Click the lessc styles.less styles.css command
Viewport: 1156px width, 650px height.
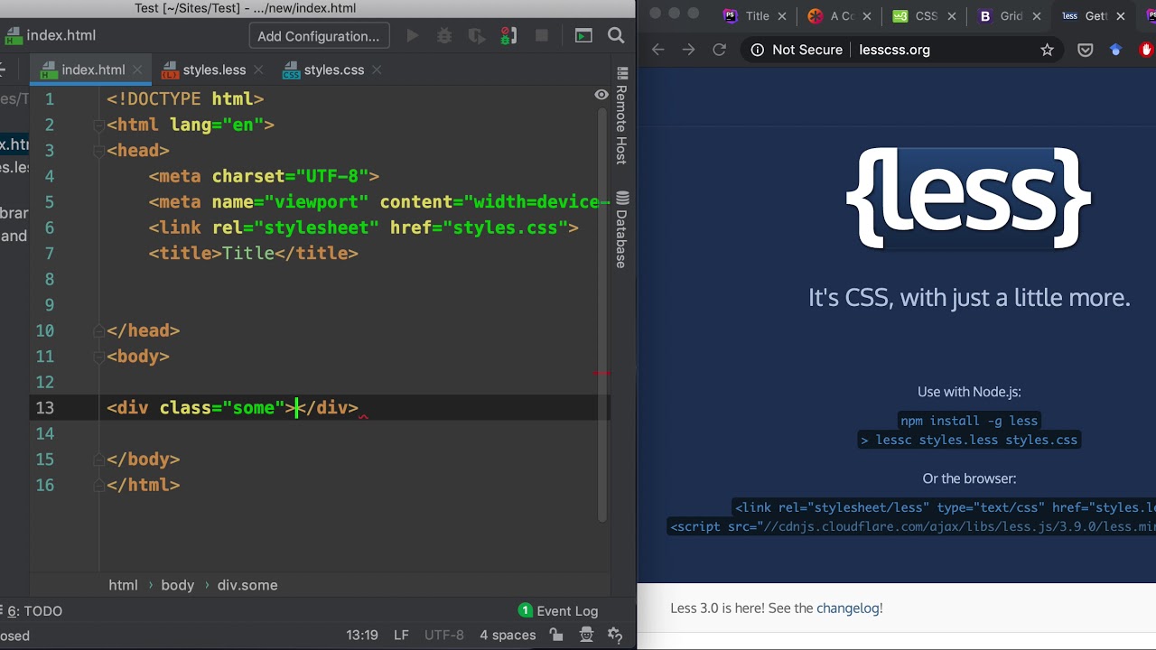[x=969, y=441]
